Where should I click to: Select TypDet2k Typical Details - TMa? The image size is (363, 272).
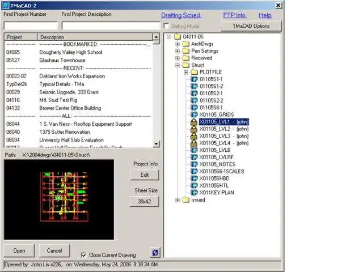coord(78,84)
